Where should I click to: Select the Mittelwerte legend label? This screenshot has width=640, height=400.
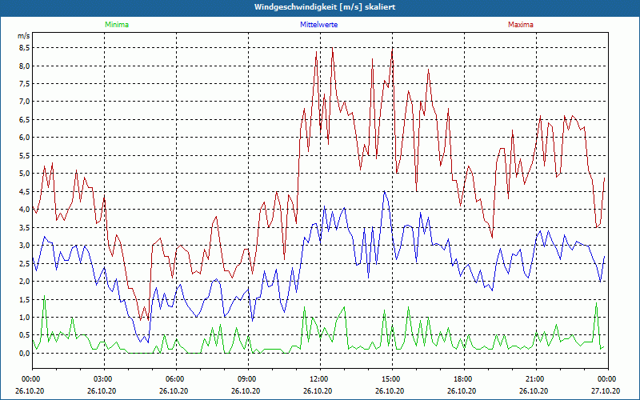tap(318, 25)
